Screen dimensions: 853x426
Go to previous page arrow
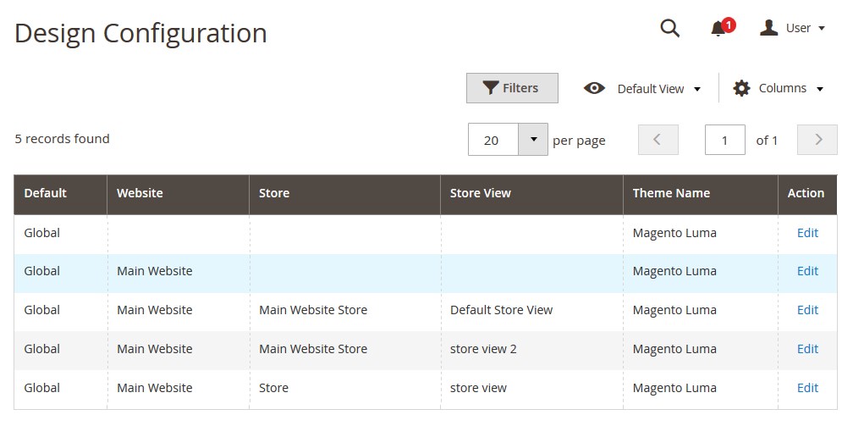click(658, 140)
